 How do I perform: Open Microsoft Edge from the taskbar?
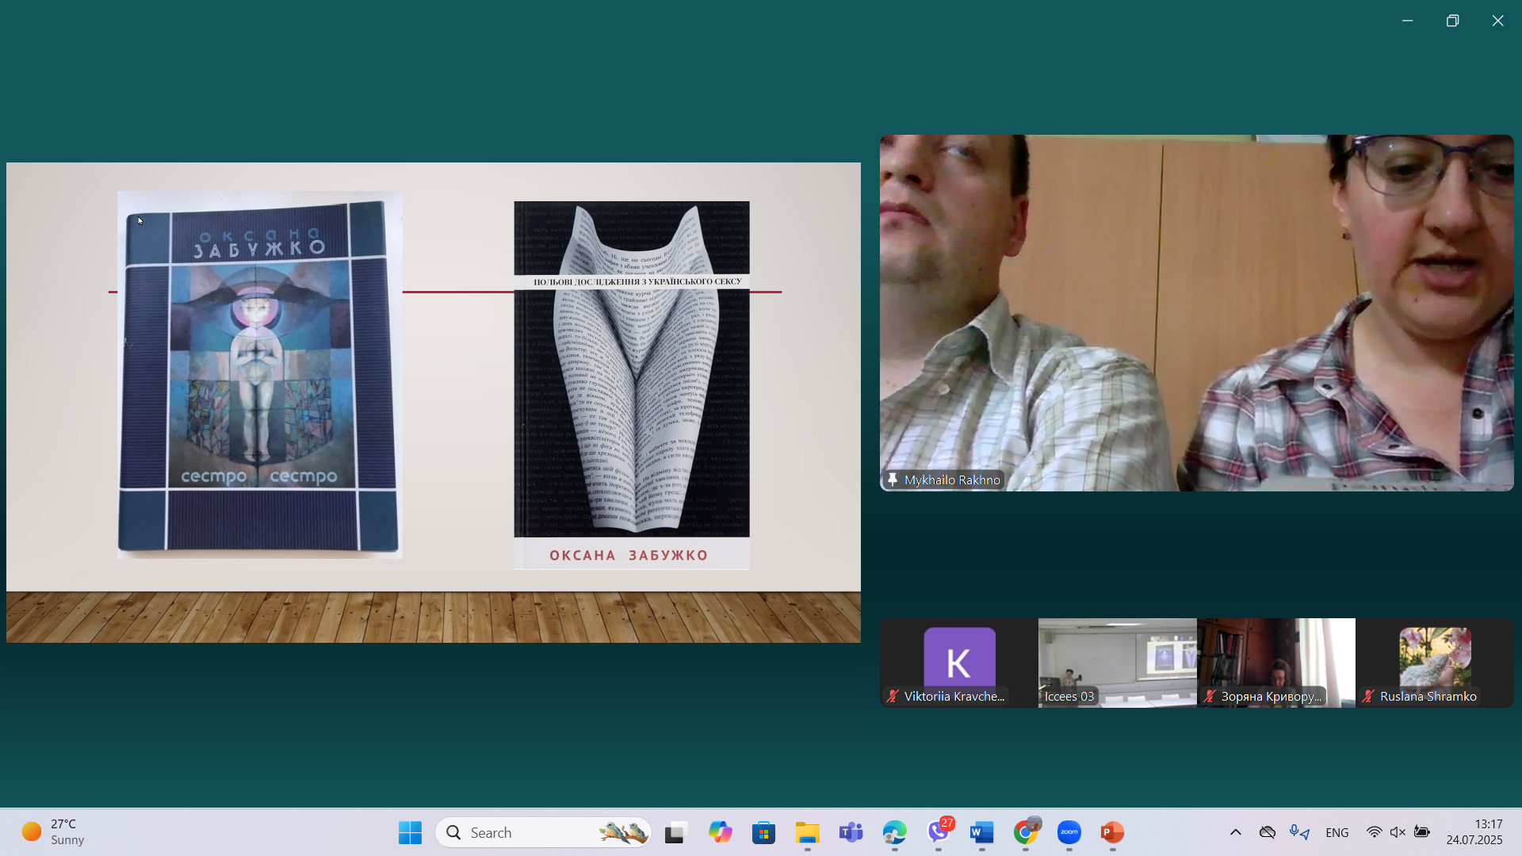pyautogui.click(x=894, y=832)
